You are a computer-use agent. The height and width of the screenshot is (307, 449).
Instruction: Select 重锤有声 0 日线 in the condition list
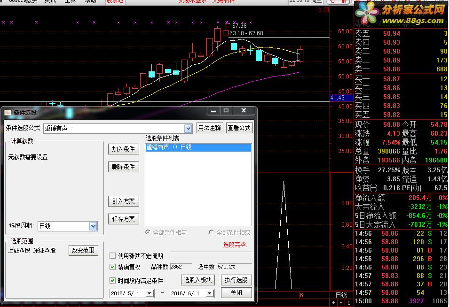(198, 147)
